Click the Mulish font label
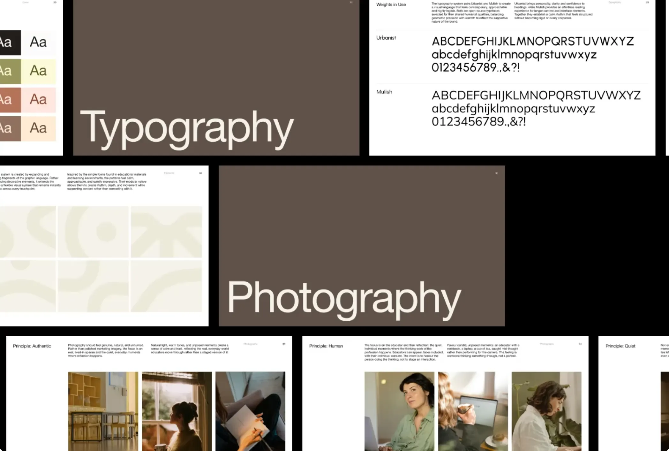The width and height of the screenshot is (669, 451). coord(384,92)
